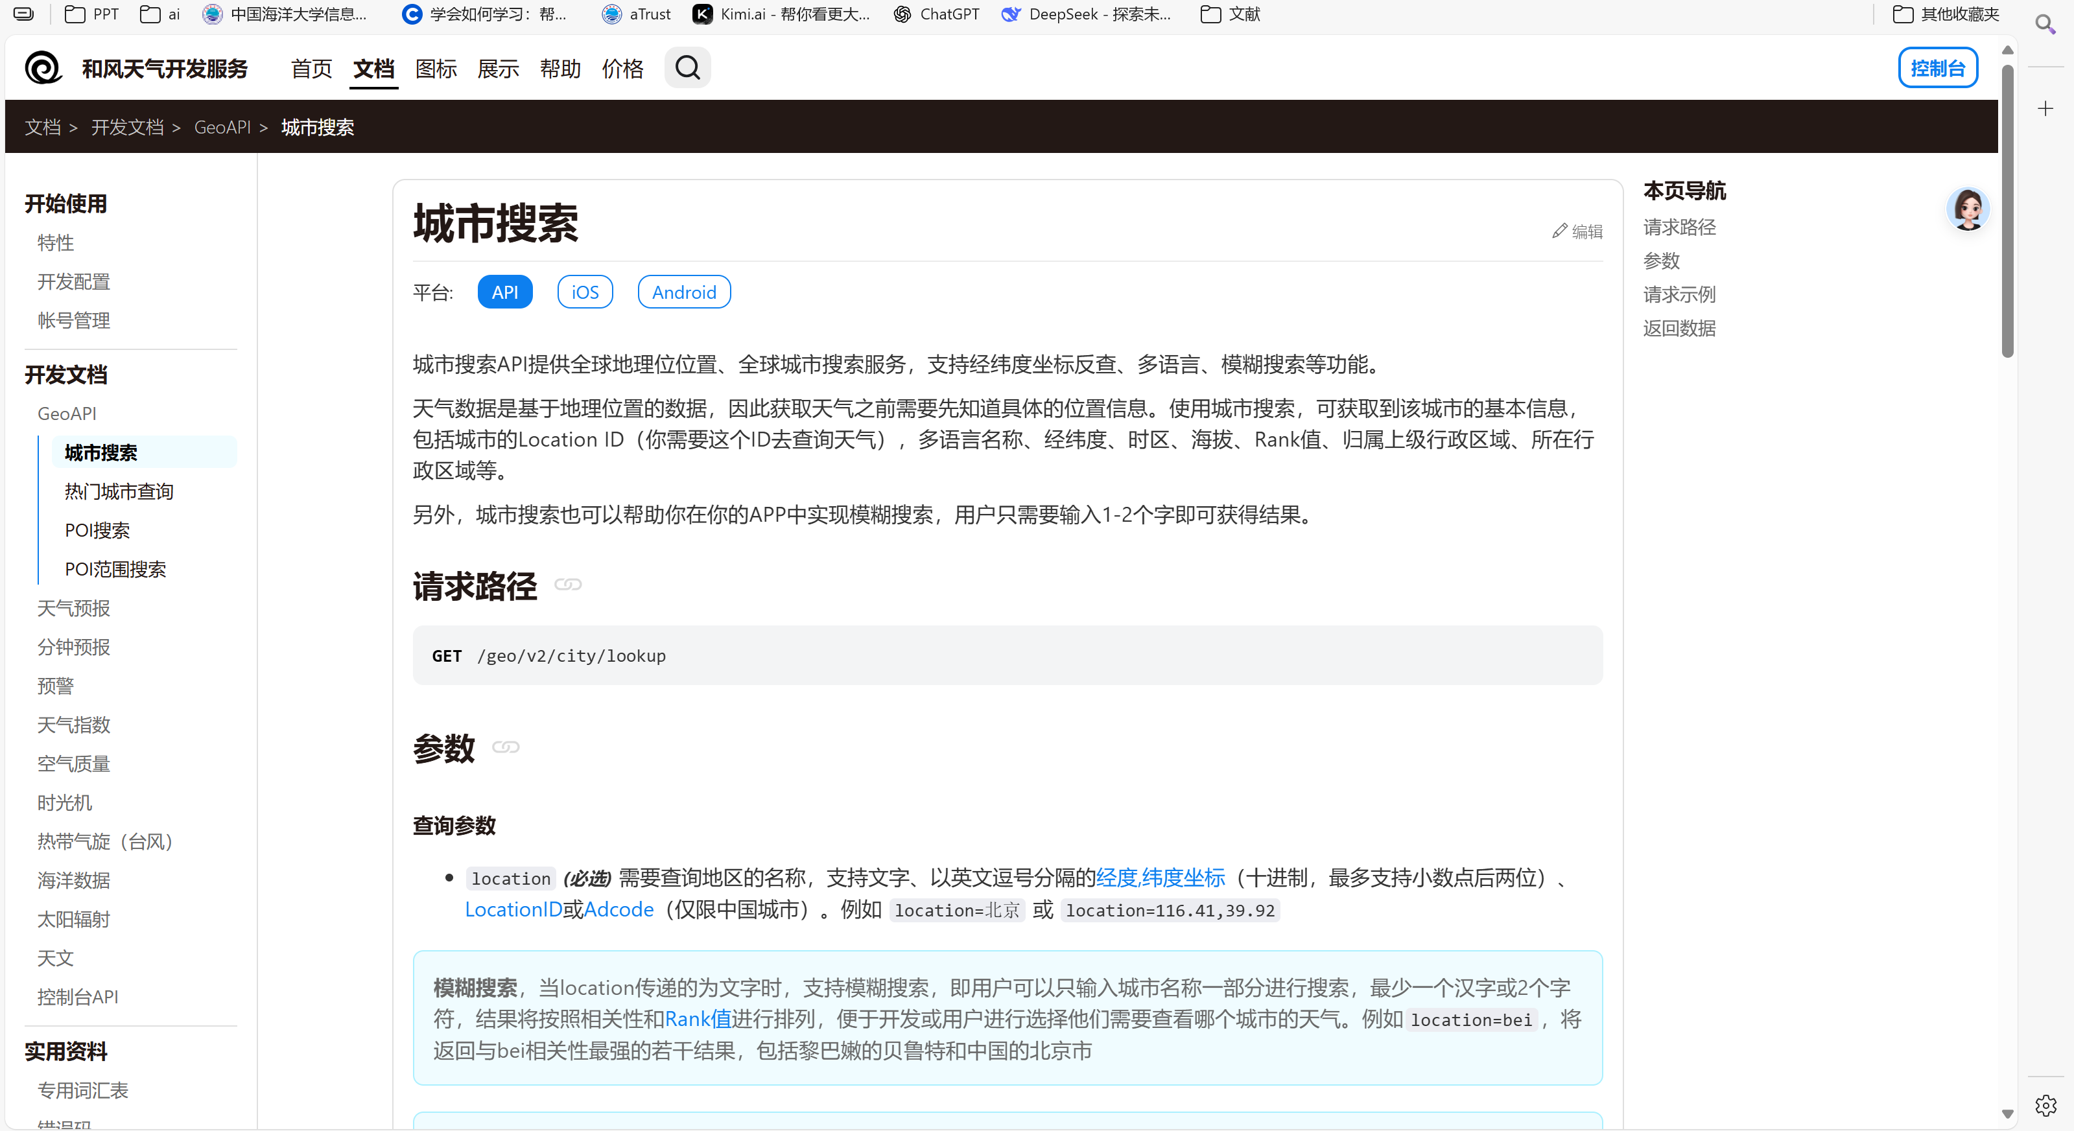Open the 中国海洋大学信息 bookmark
This screenshot has height=1131, width=2074.
[x=284, y=14]
